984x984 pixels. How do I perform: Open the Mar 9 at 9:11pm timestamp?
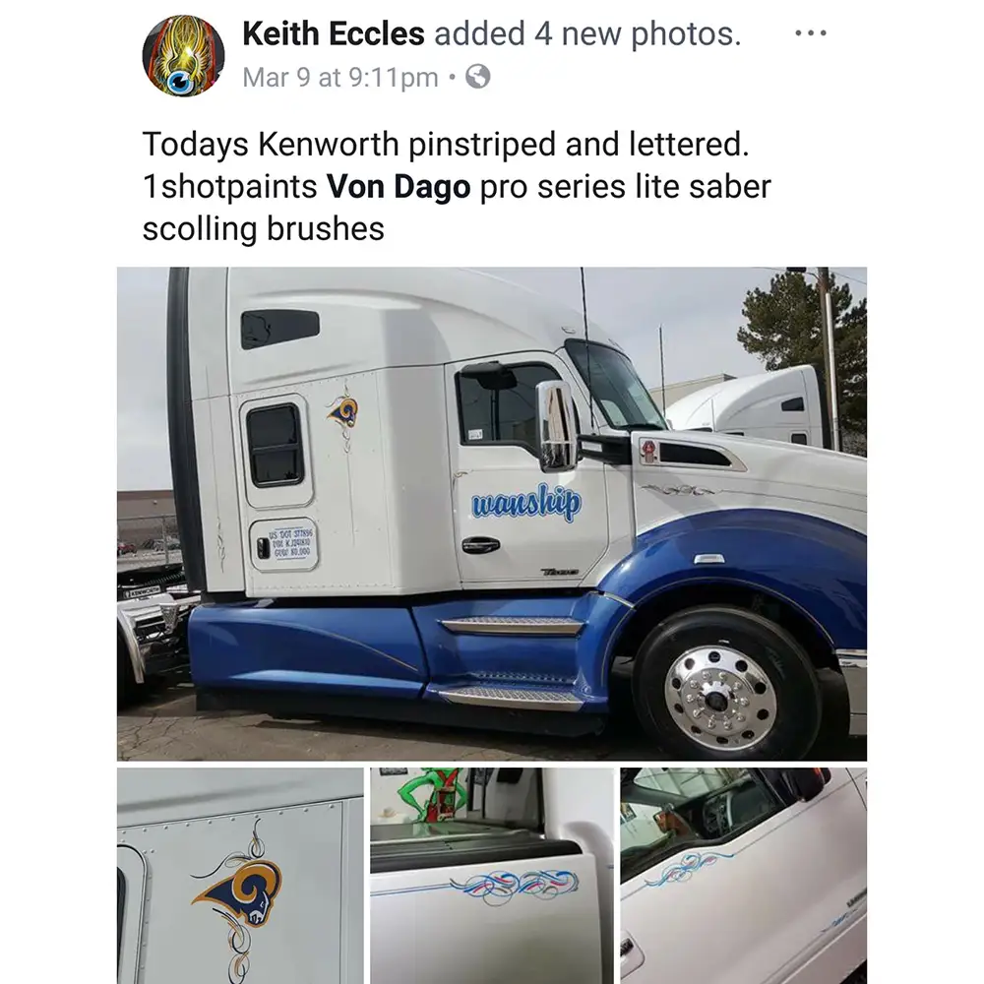(339, 78)
